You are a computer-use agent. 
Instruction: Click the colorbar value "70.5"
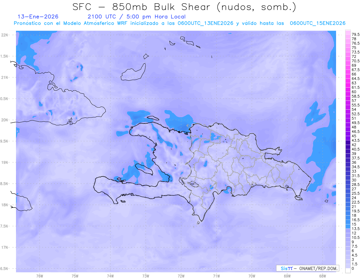[x=356, y=61]
